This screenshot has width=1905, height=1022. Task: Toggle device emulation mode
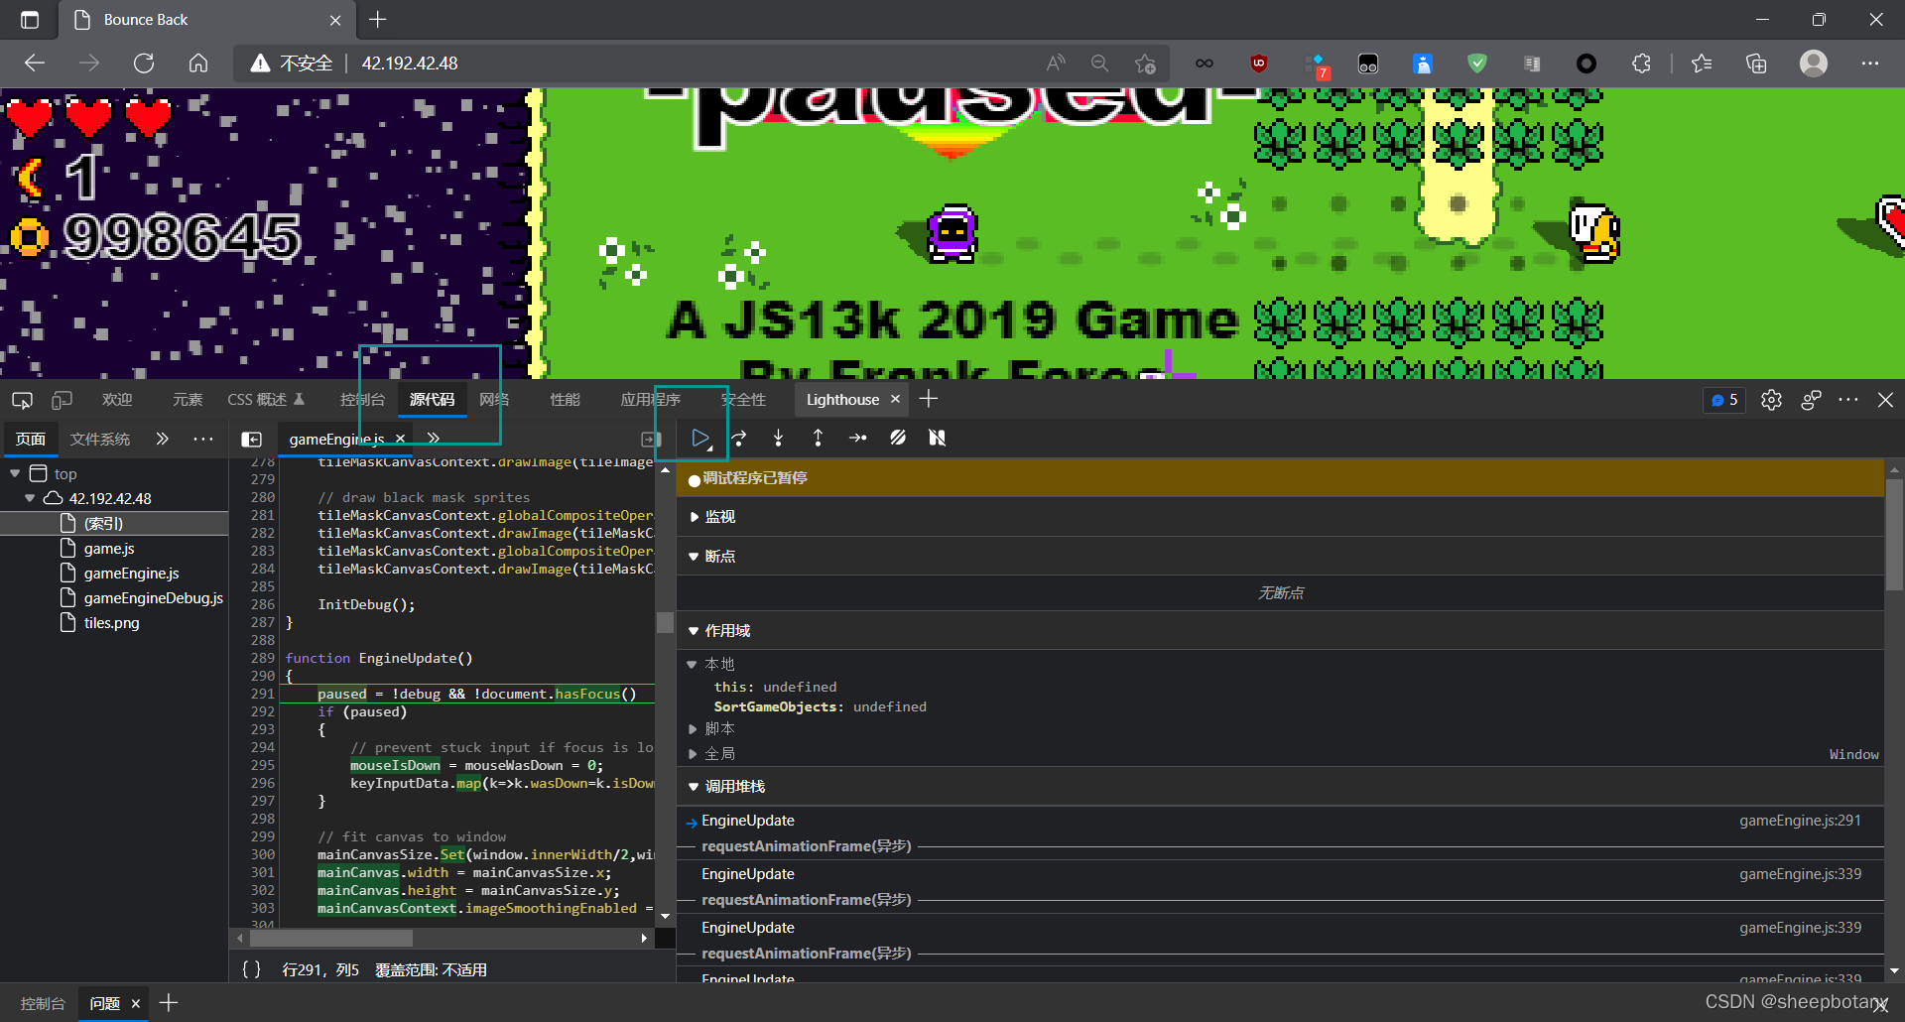62,400
